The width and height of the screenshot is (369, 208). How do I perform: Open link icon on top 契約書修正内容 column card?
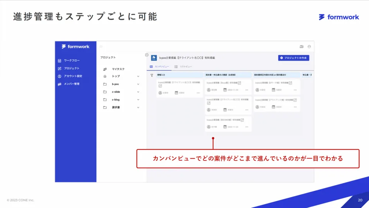pos(290,83)
